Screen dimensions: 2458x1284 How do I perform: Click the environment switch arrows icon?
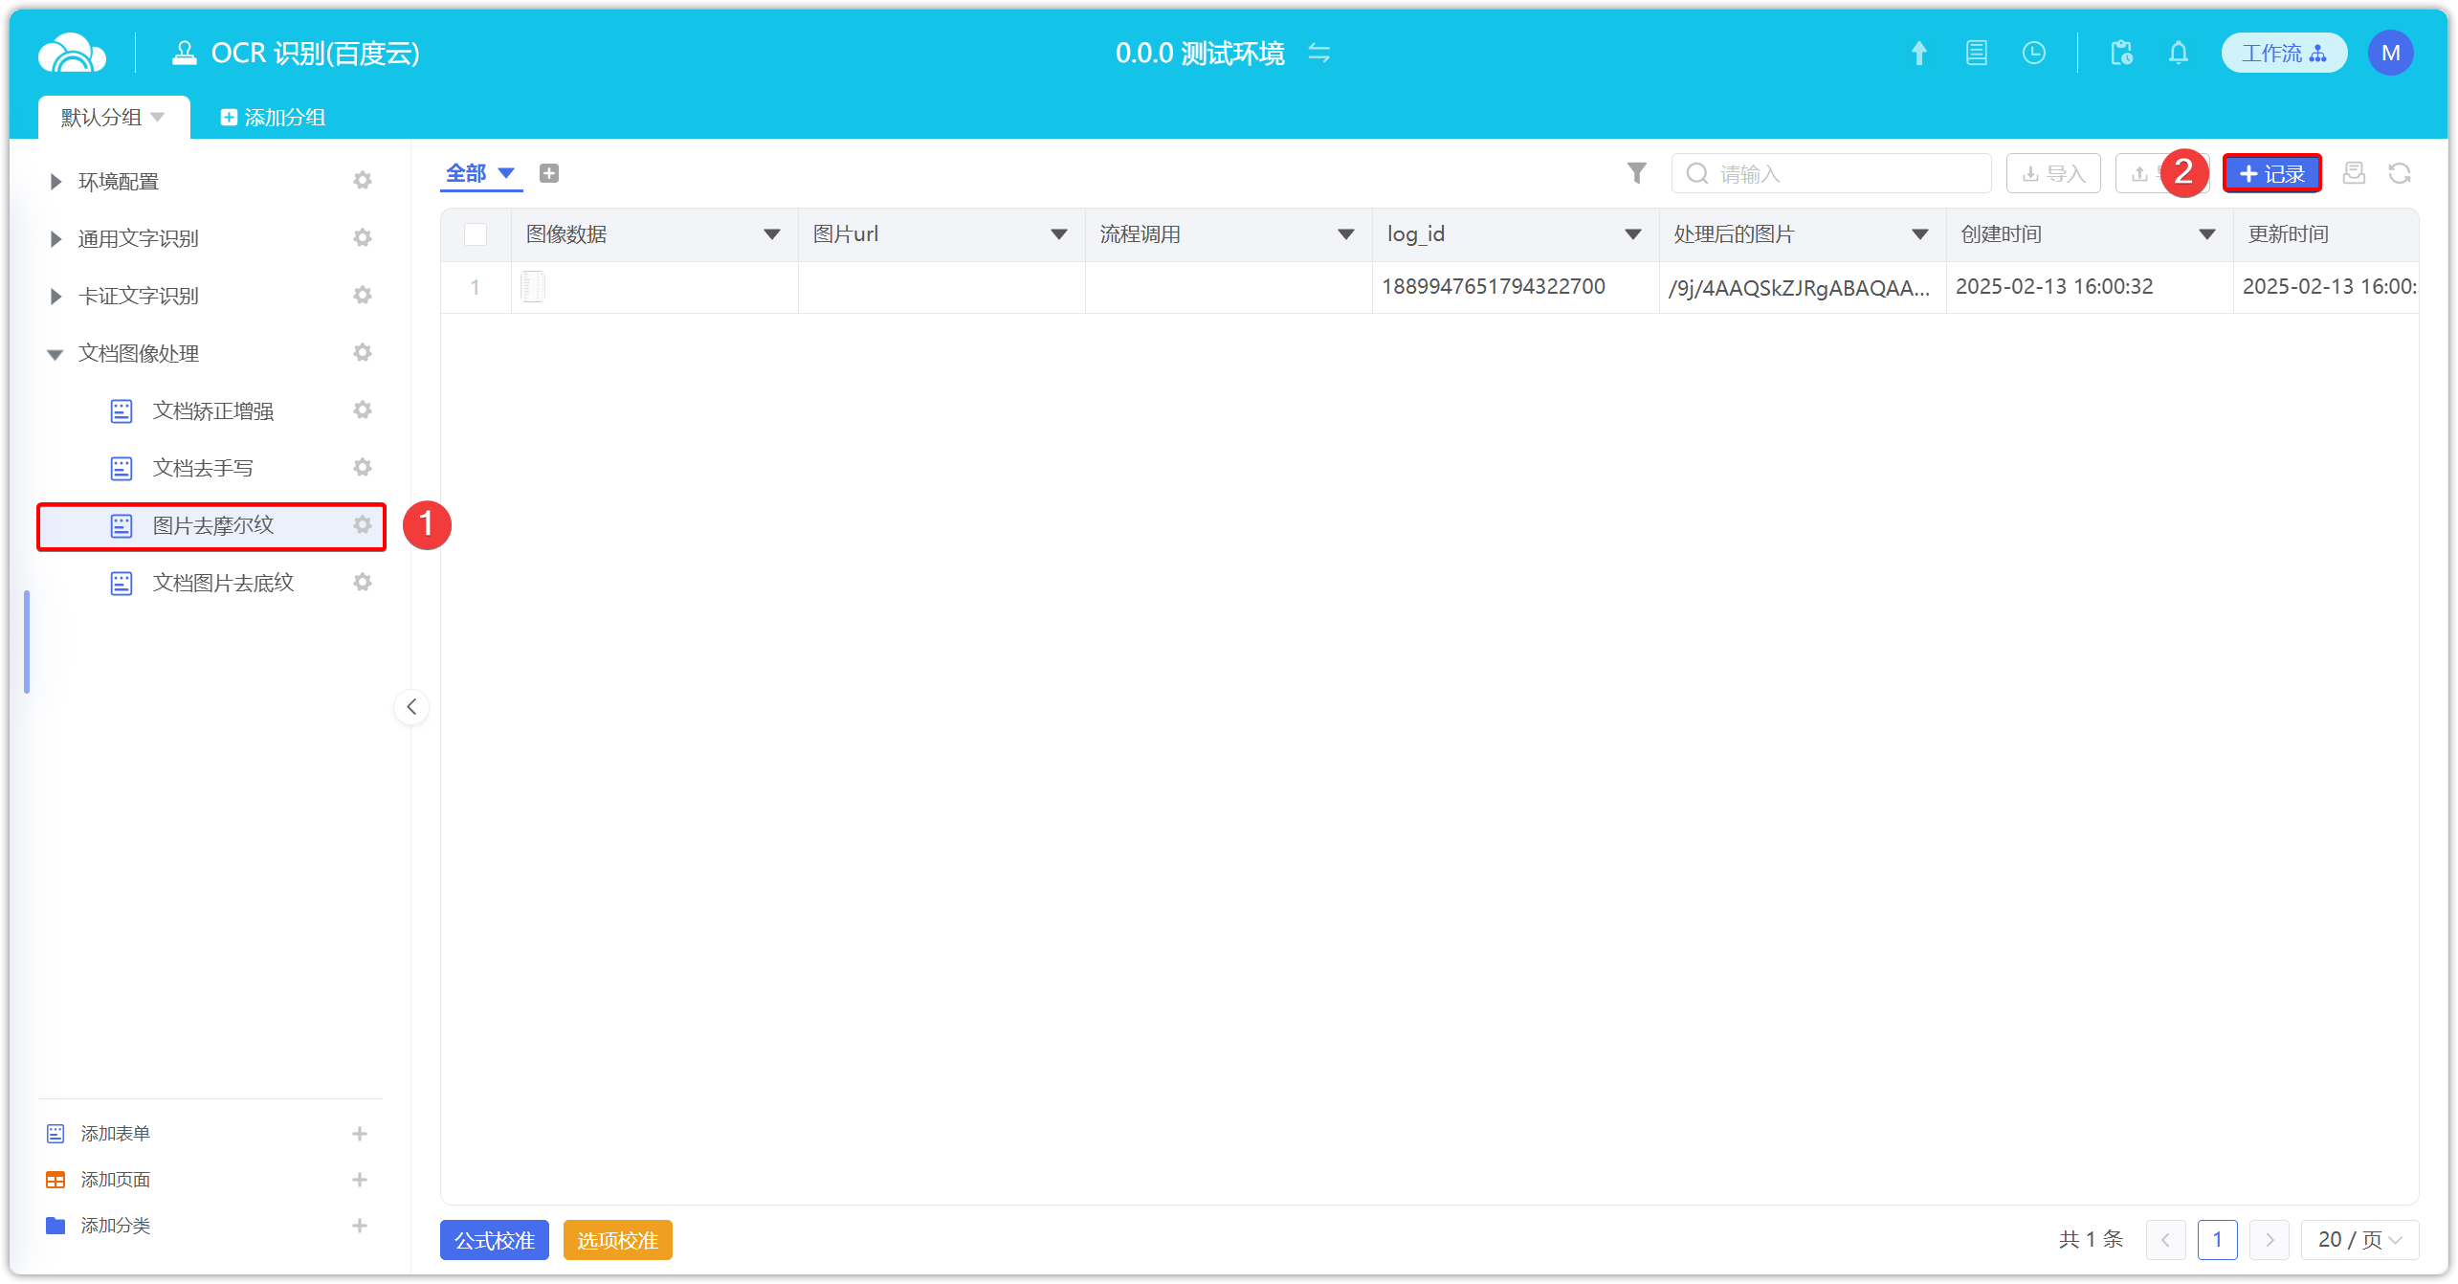point(1319,54)
